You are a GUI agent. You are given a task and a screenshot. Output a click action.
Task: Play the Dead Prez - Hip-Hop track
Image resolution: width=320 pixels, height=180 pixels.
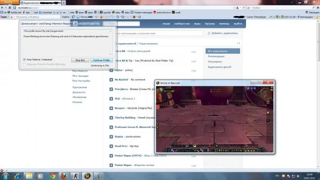pyautogui.click(x=111, y=146)
